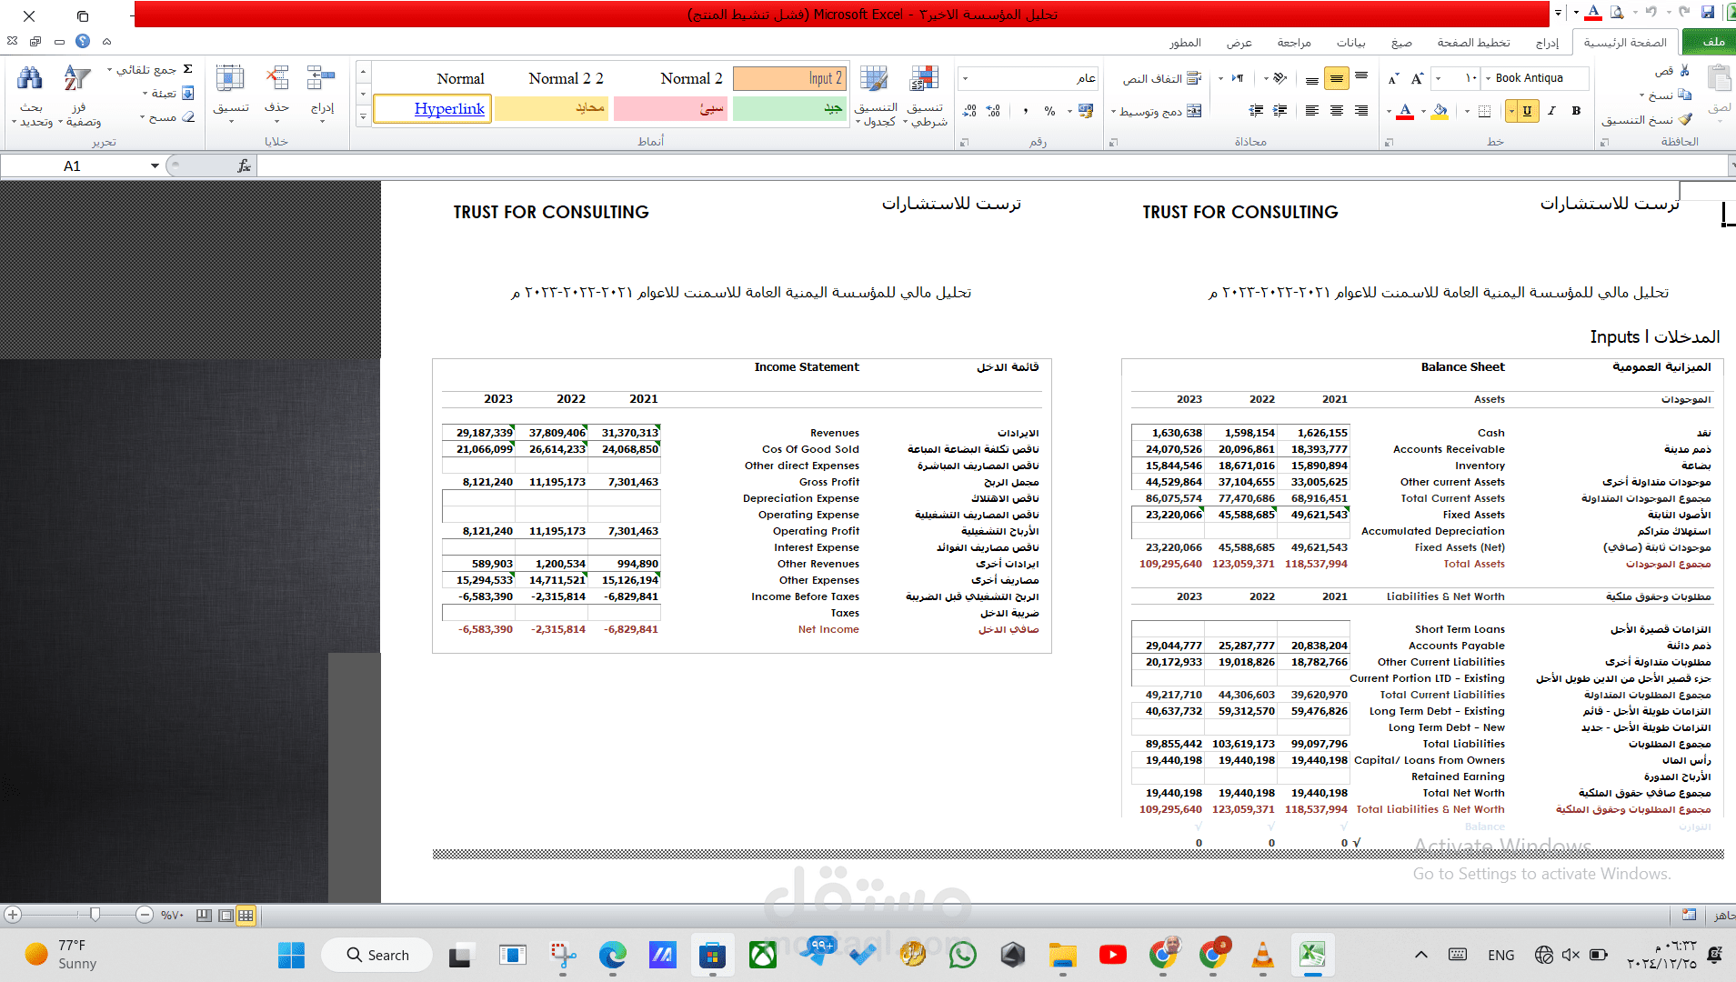
Task: Open the underline style dropdown arrow
Action: [1511, 111]
